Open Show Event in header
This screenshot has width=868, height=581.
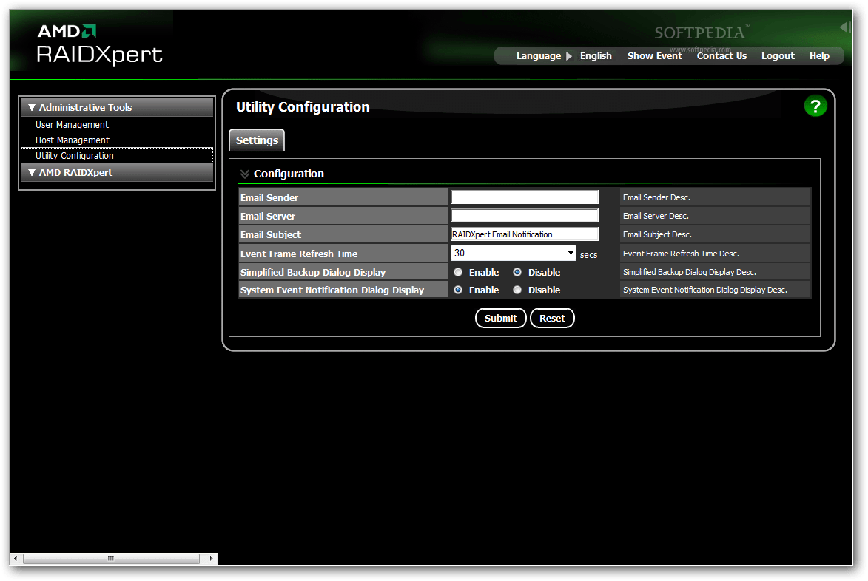click(654, 56)
